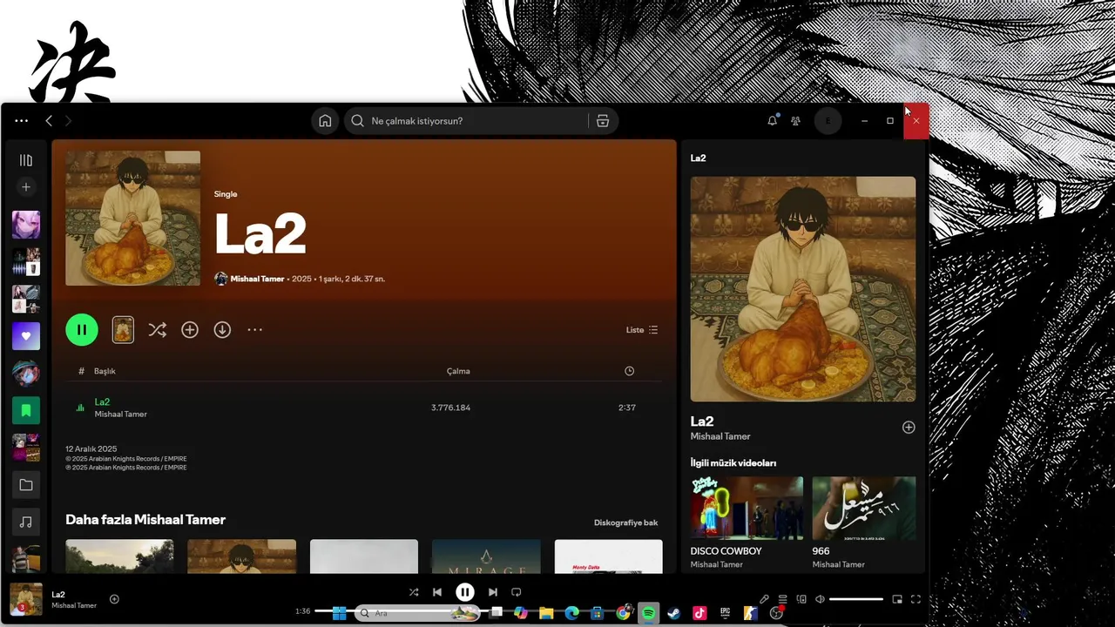Viewport: 1115px width, 627px height.
Task: Click the Windows taskbar 'Ara' search box
Action: tap(418, 613)
